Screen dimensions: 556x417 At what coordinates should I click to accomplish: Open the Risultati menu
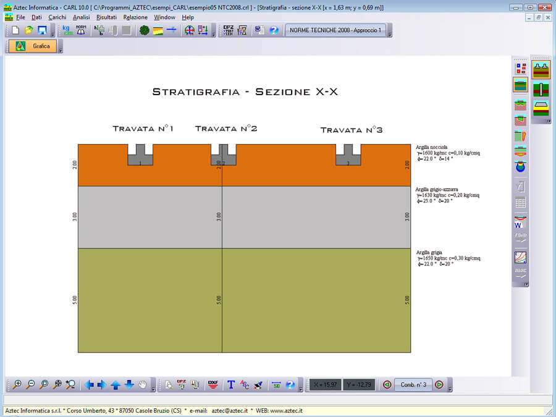click(106, 17)
